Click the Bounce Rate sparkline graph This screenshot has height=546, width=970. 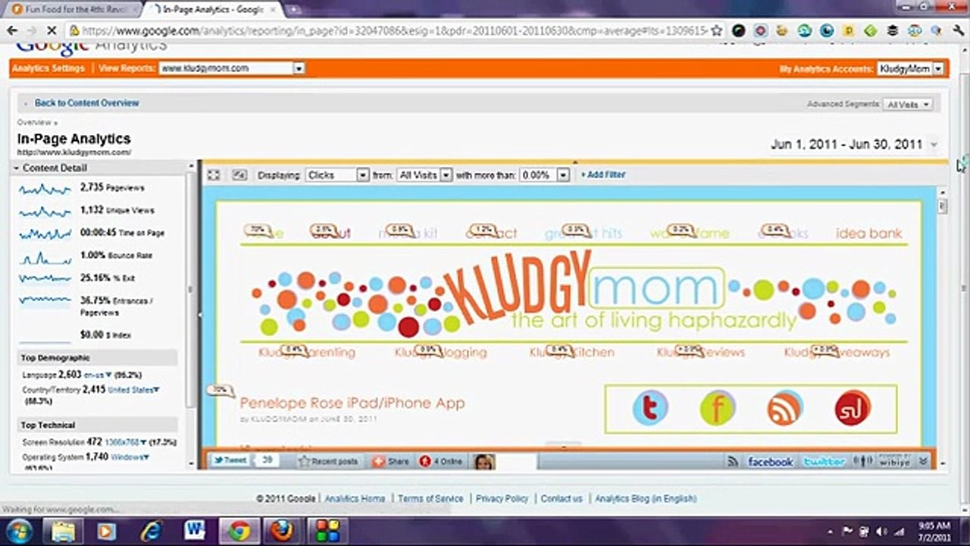click(x=45, y=256)
